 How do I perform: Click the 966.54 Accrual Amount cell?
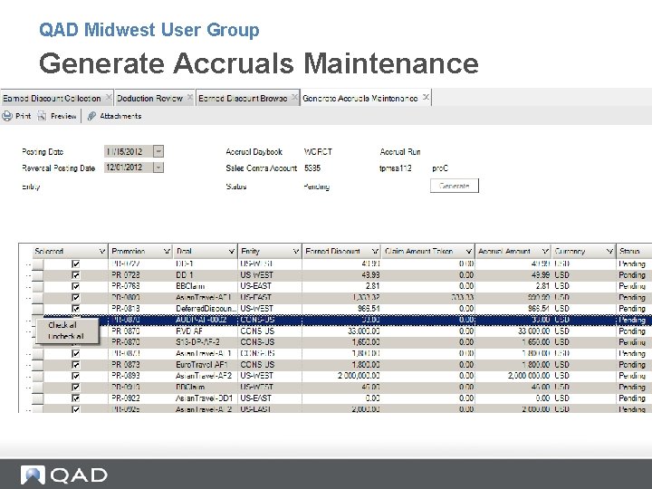tap(513, 309)
